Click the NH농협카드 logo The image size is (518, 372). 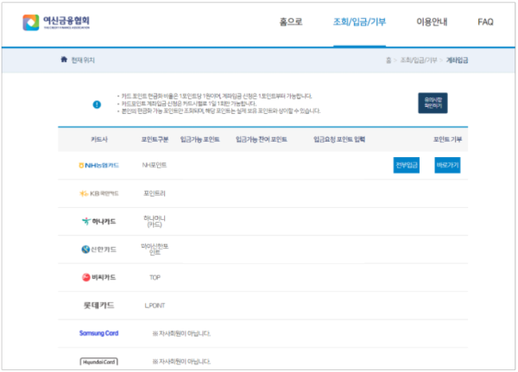[x=98, y=165]
